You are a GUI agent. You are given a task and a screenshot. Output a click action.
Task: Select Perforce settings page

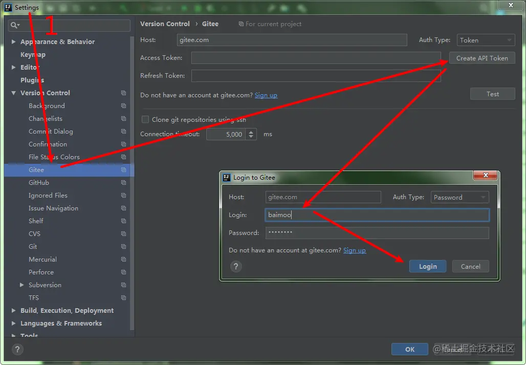pos(41,272)
